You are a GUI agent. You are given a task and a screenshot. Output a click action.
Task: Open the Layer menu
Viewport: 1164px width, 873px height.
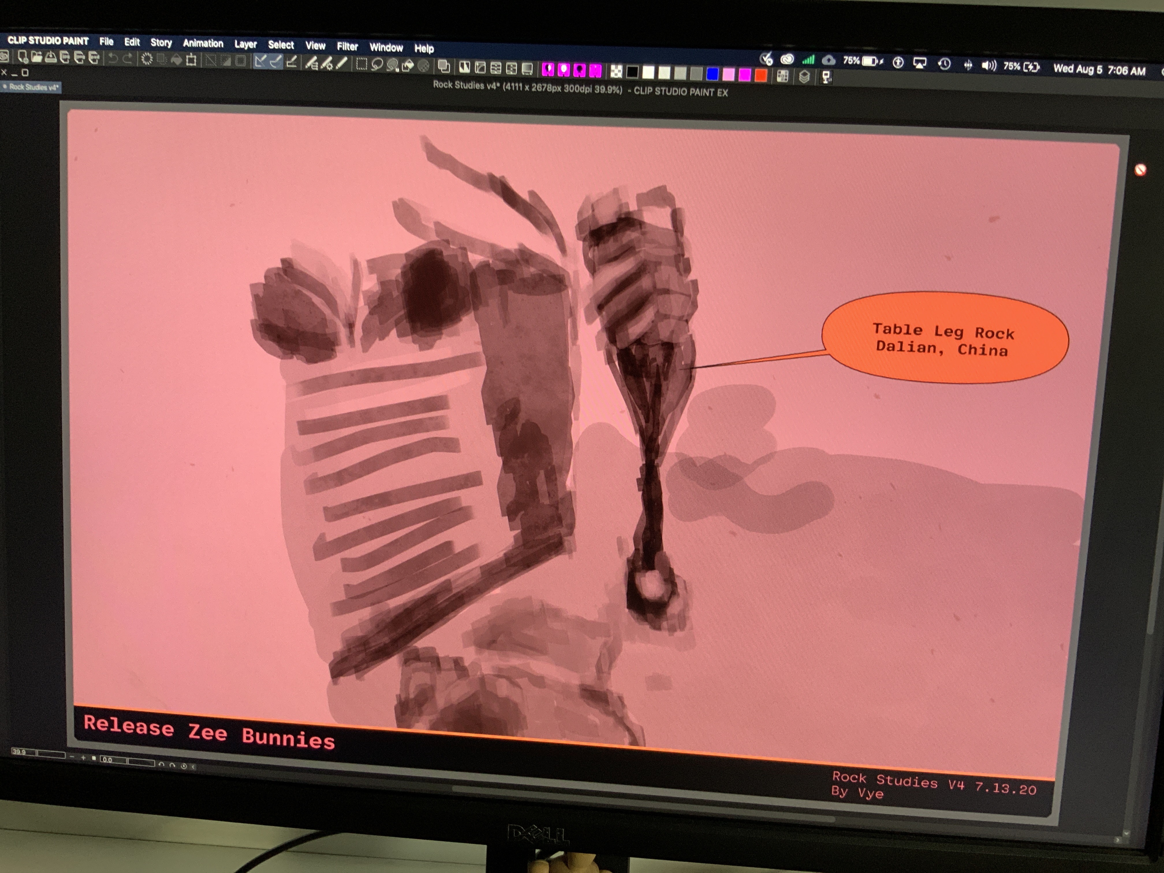(x=245, y=45)
